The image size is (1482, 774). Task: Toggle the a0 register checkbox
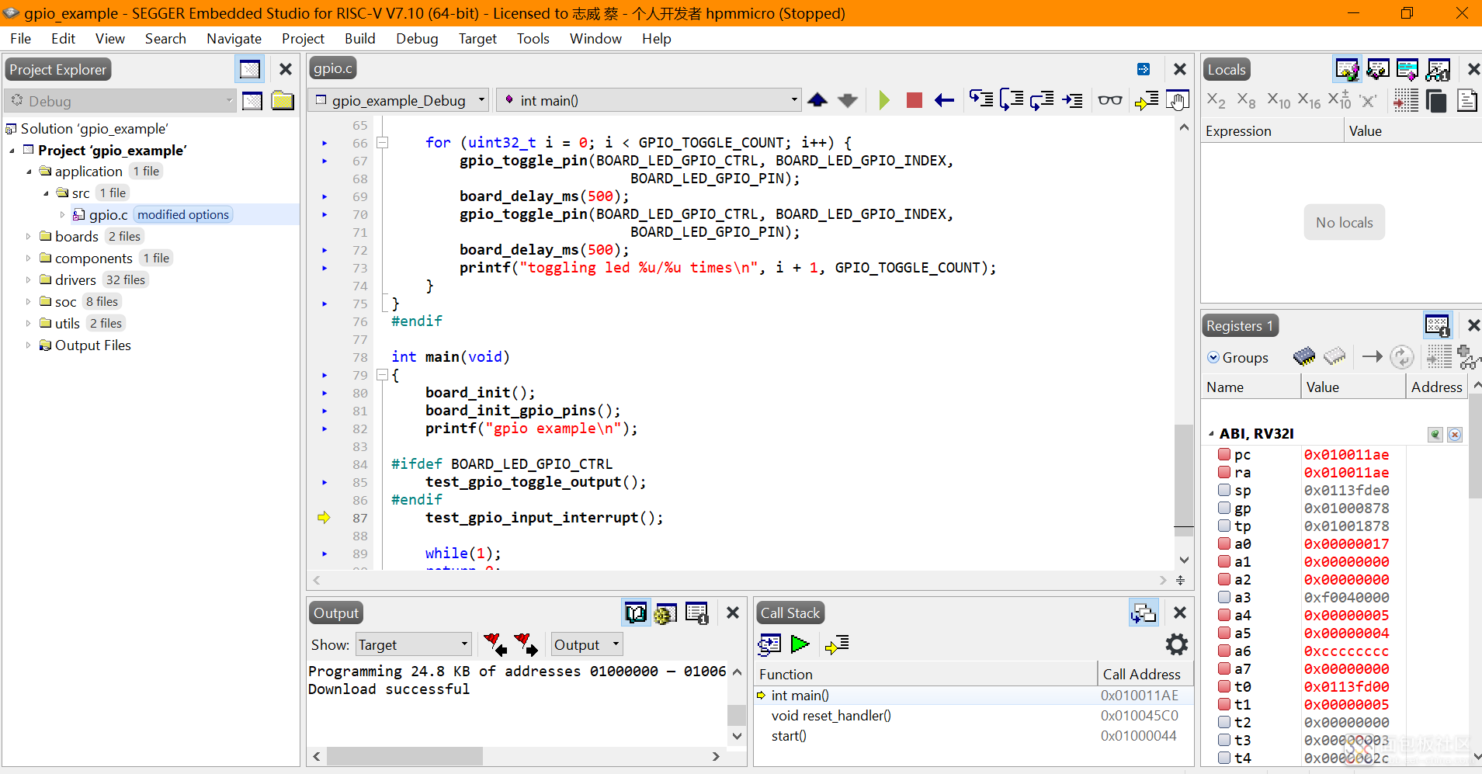click(1224, 543)
